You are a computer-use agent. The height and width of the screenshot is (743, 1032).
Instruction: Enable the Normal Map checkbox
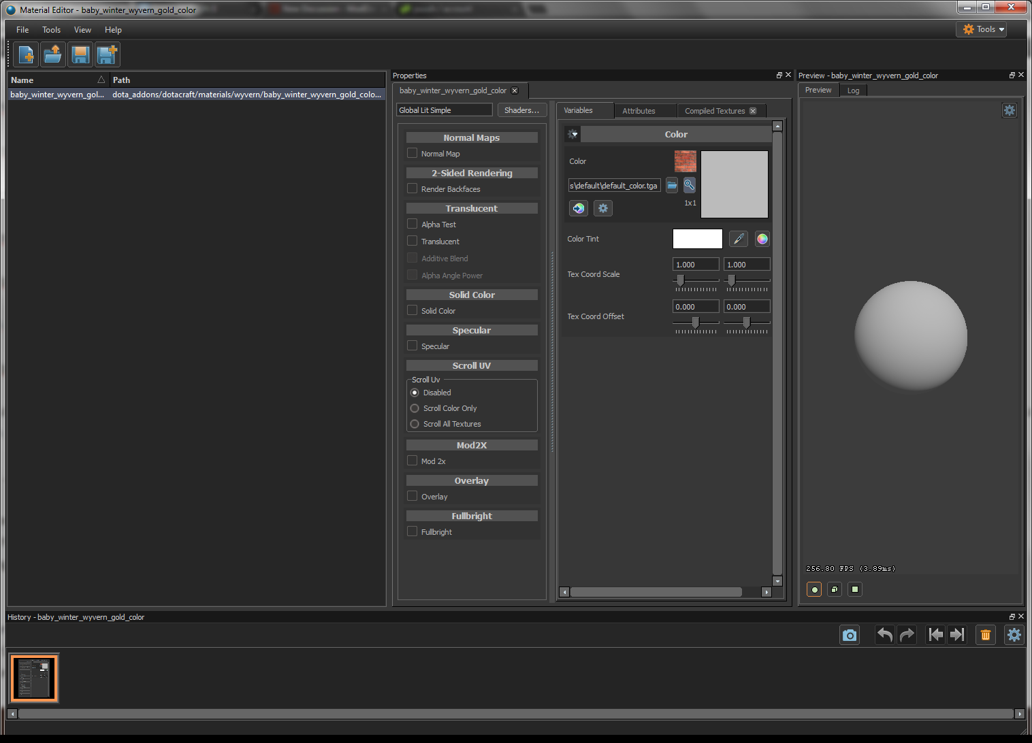(413, 153)
